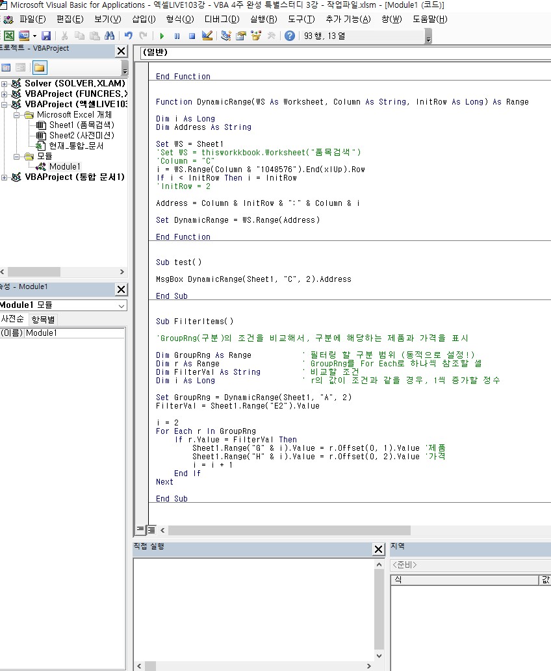Undo the last action
The image size is (551, 671).
click(x=129, y=36)
